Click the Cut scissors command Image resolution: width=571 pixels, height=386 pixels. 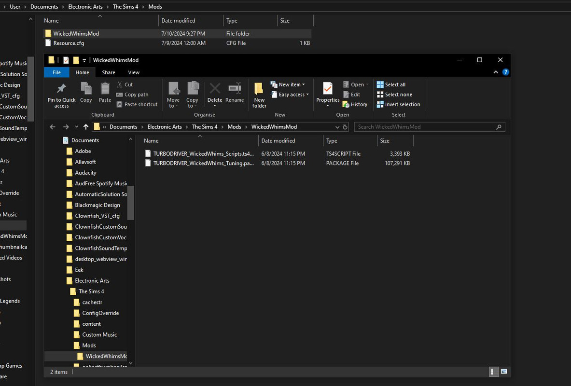coord(125,84)
